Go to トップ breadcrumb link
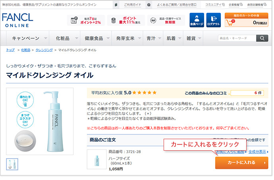The height and width of the screenshot is (180, 274). point(10,50)
